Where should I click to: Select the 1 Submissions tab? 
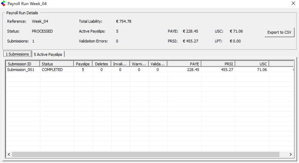17,54
